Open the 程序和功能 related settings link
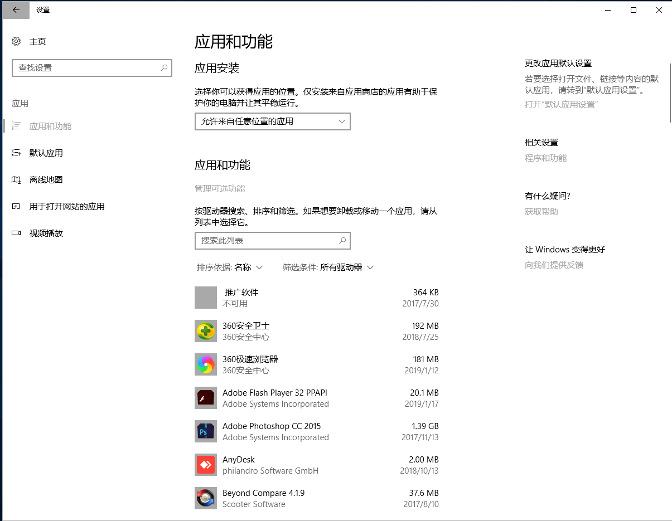This screenshot has width=672, height=521. click(x=545, y=158)
